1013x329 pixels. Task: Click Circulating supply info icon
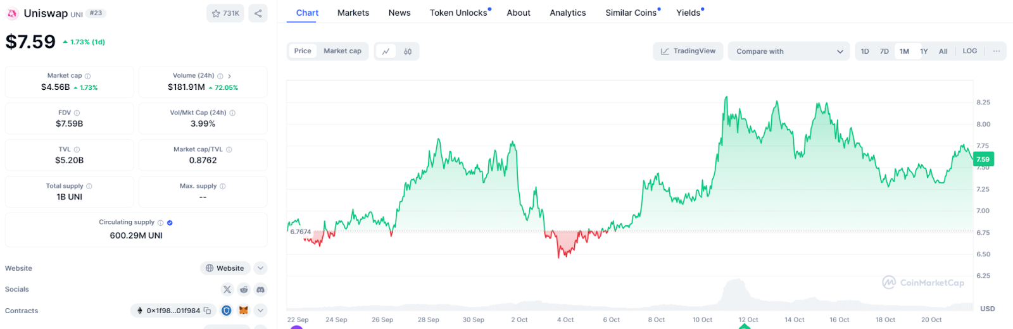(x=160, y=223)
